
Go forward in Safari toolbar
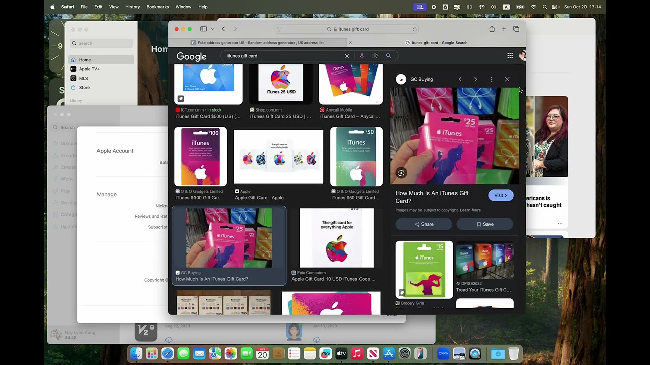(235, 29)
